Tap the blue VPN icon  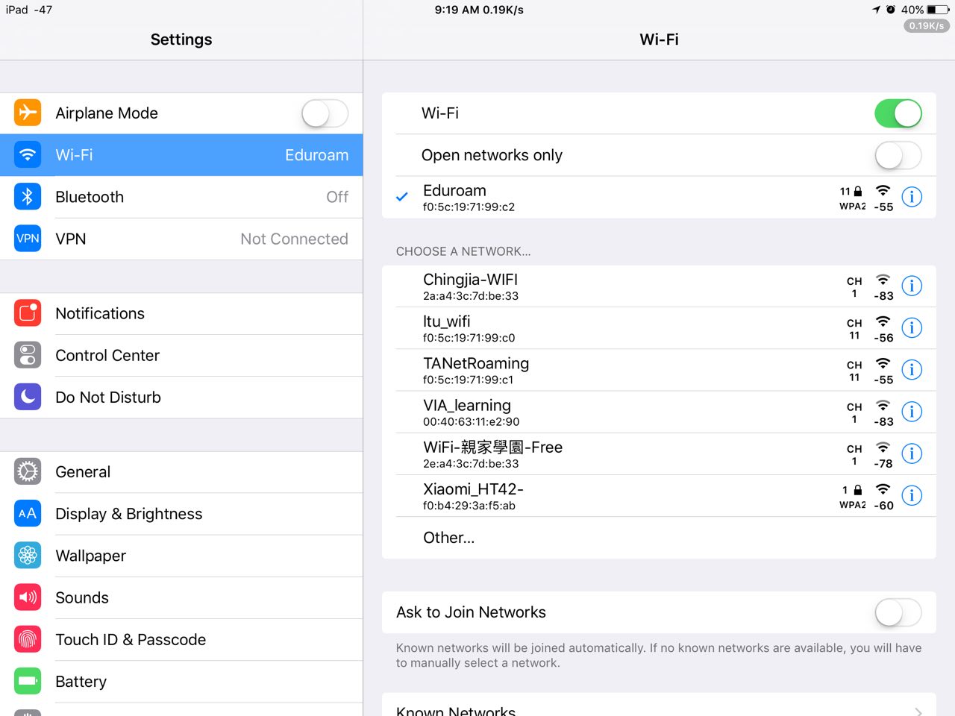tap(28, 239)
